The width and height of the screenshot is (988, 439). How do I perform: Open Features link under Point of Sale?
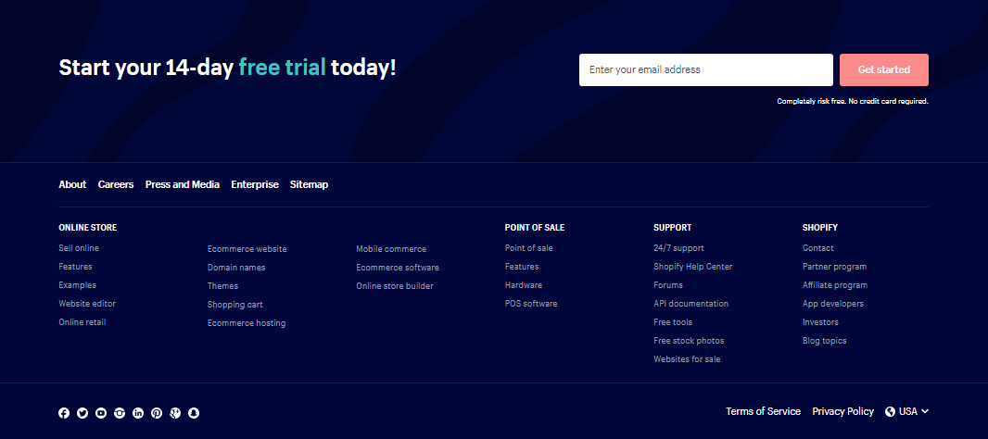pos(522,267)
